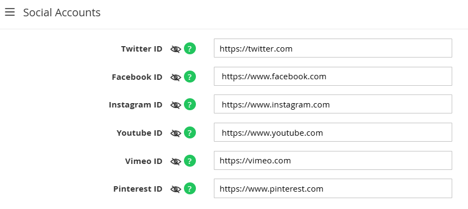The width and height of the screenshot is (468, 209).
Task: Click the Vimeo ID URL field
Action: click(333, 161)
